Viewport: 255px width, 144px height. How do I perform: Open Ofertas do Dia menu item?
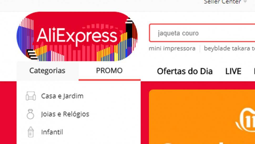coord(185,71)
